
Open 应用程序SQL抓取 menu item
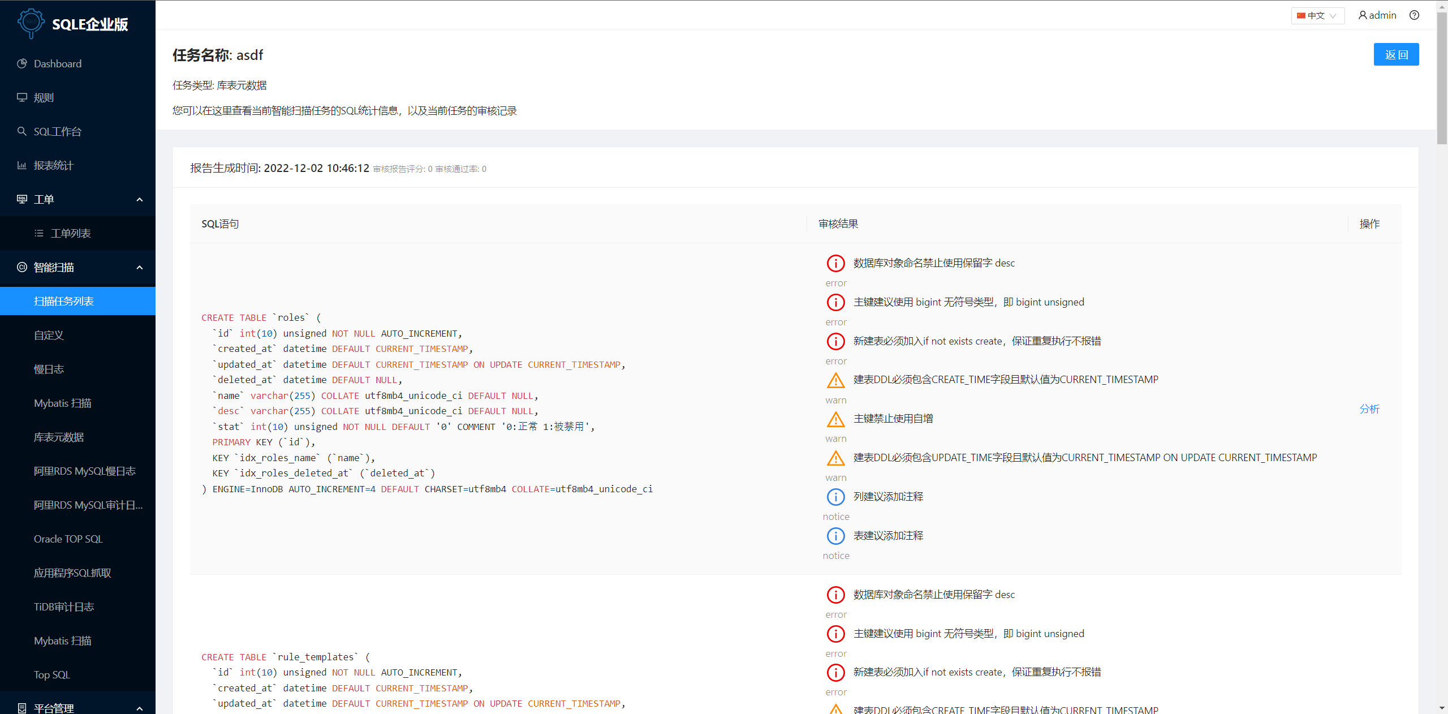pos(77,573)
